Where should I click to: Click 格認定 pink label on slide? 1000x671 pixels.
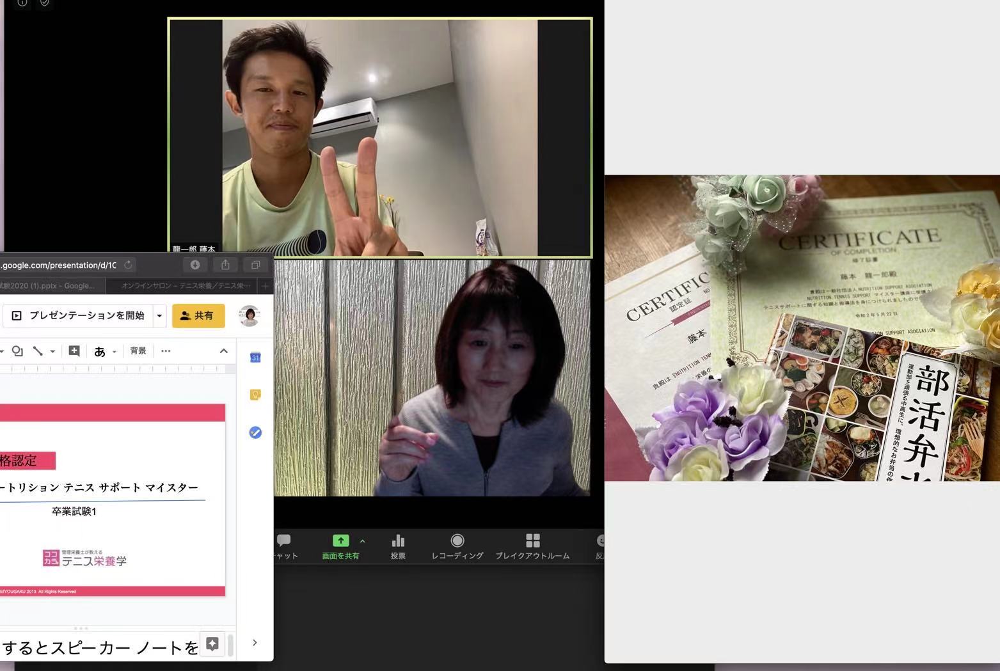[28, 461]
